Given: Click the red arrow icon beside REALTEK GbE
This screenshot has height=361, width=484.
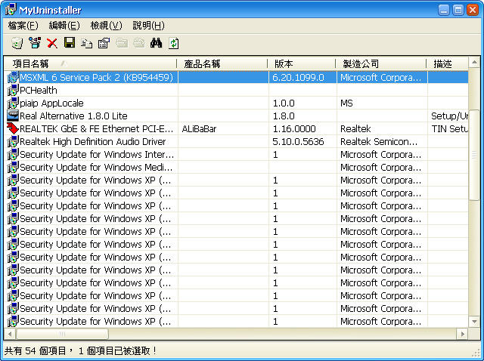Looking at the screenshot, I should tap(13, 128).
